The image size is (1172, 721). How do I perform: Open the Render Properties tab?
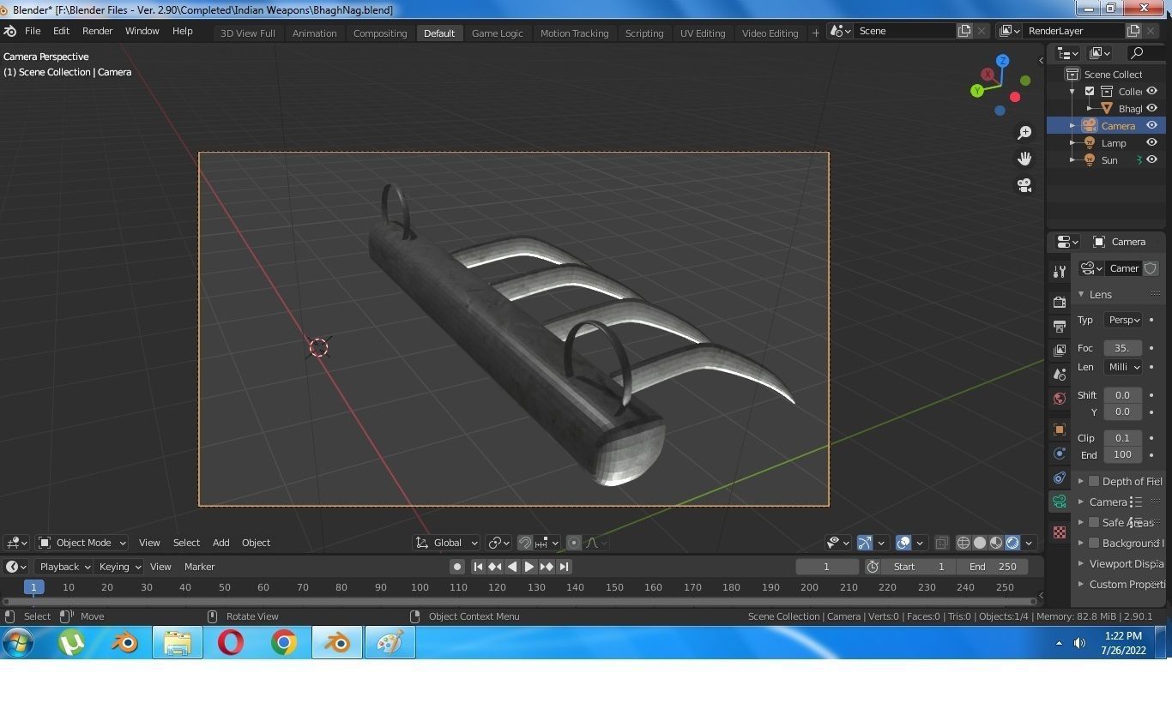(1059, 302)
